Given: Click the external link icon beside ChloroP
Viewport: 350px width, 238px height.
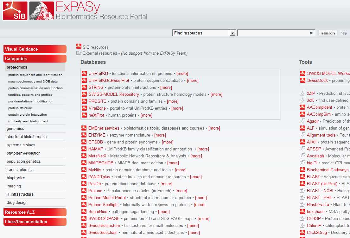Looking at the screenshot, I should [302, 225].
